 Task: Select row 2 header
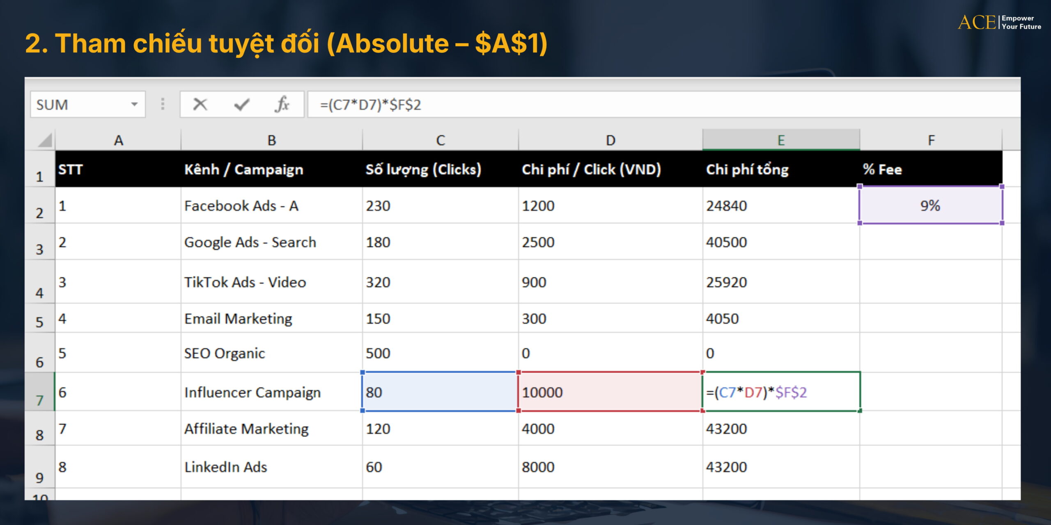[x=39, y=206]
